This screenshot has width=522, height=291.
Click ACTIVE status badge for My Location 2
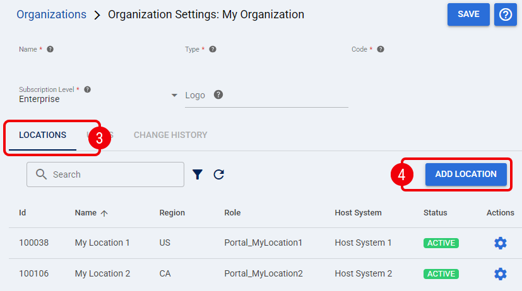click(441, 274)
